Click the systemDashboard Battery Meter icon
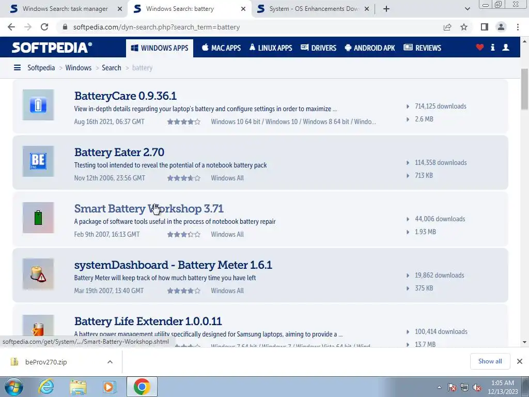529x397 pixels. (38, 274)
